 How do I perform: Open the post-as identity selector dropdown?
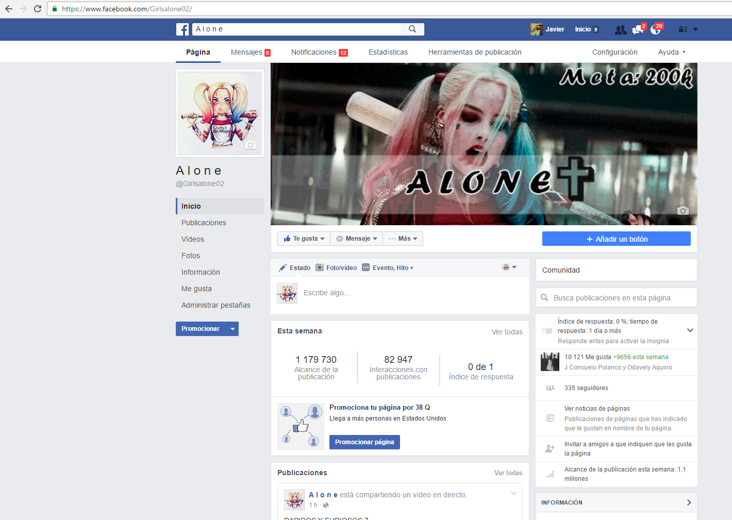[509, 267]
